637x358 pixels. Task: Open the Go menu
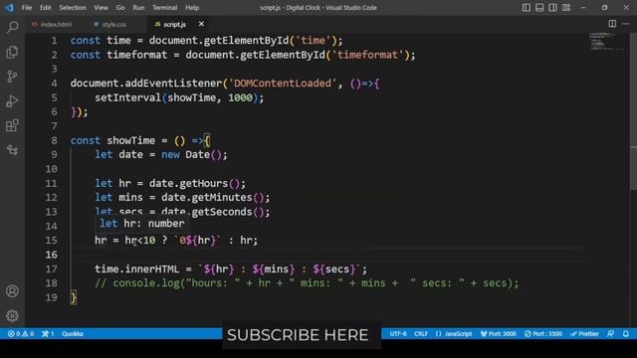coord(120,7)
